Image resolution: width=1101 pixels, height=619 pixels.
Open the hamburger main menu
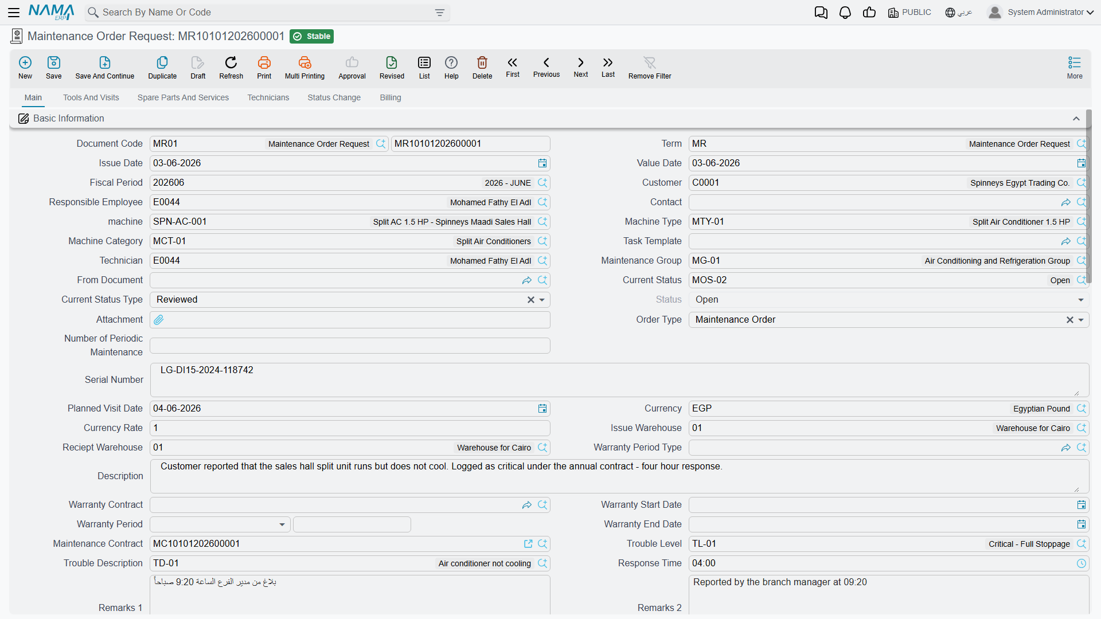[x=14, y=12]
